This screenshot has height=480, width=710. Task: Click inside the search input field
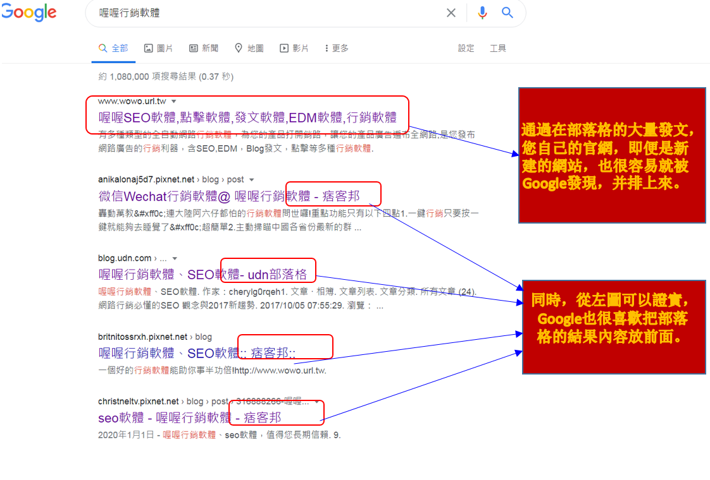pos(266,13)
